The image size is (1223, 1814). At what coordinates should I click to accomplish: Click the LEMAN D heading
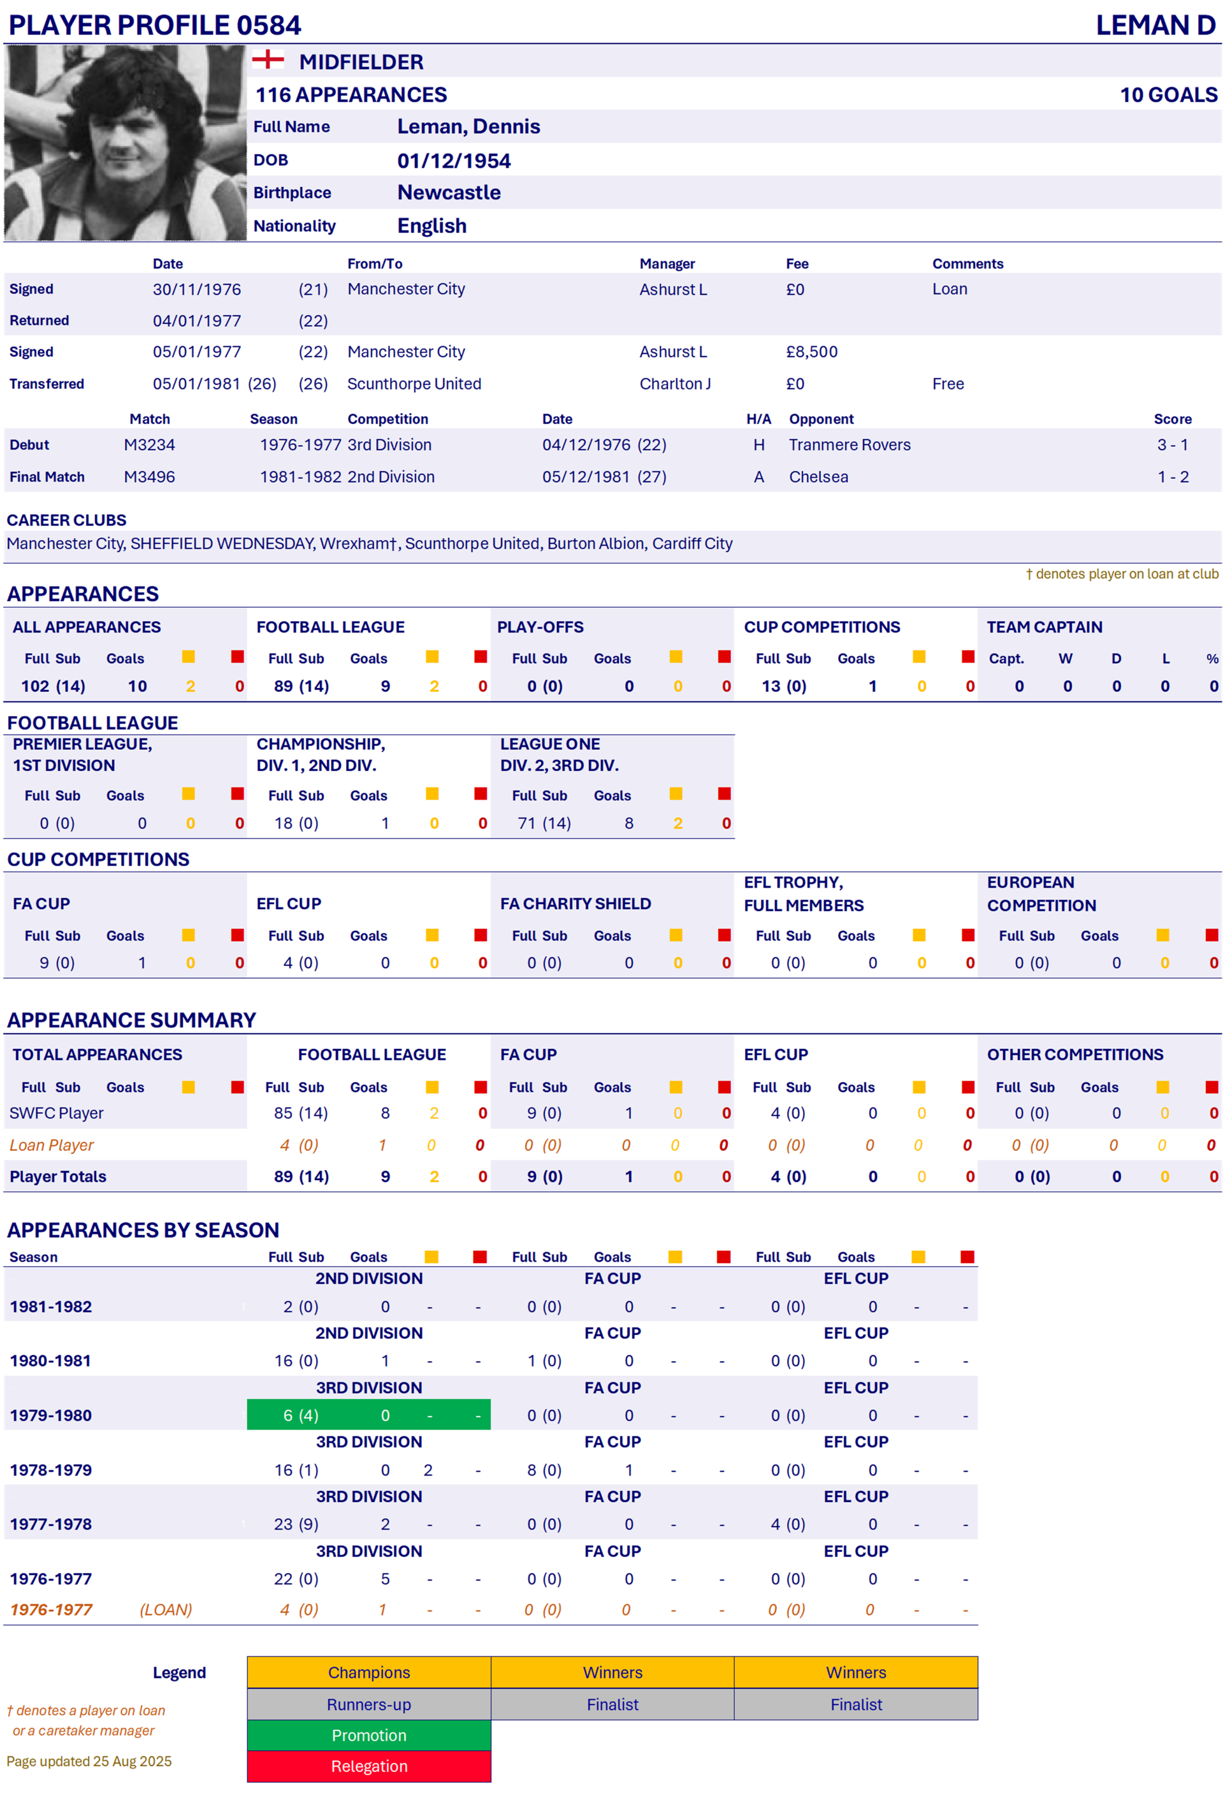[x=1155, y=25]
